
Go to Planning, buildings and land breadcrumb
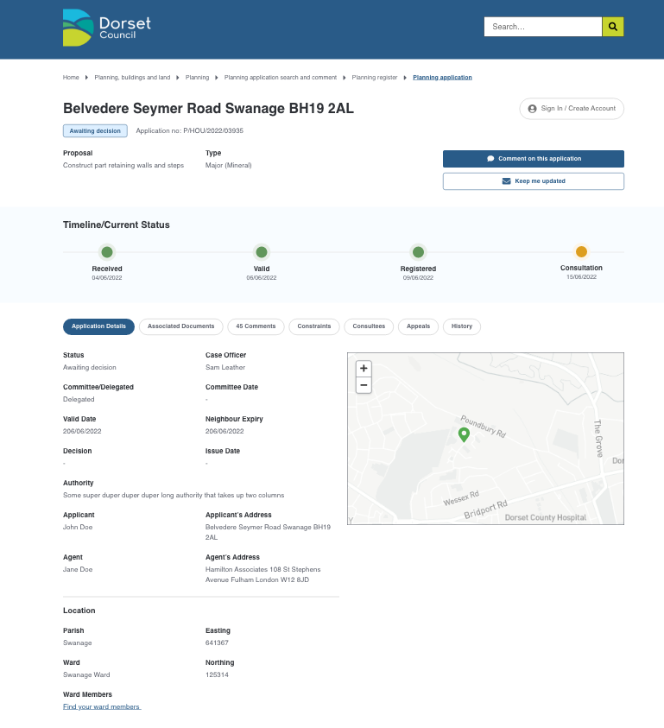coord(132,78)
